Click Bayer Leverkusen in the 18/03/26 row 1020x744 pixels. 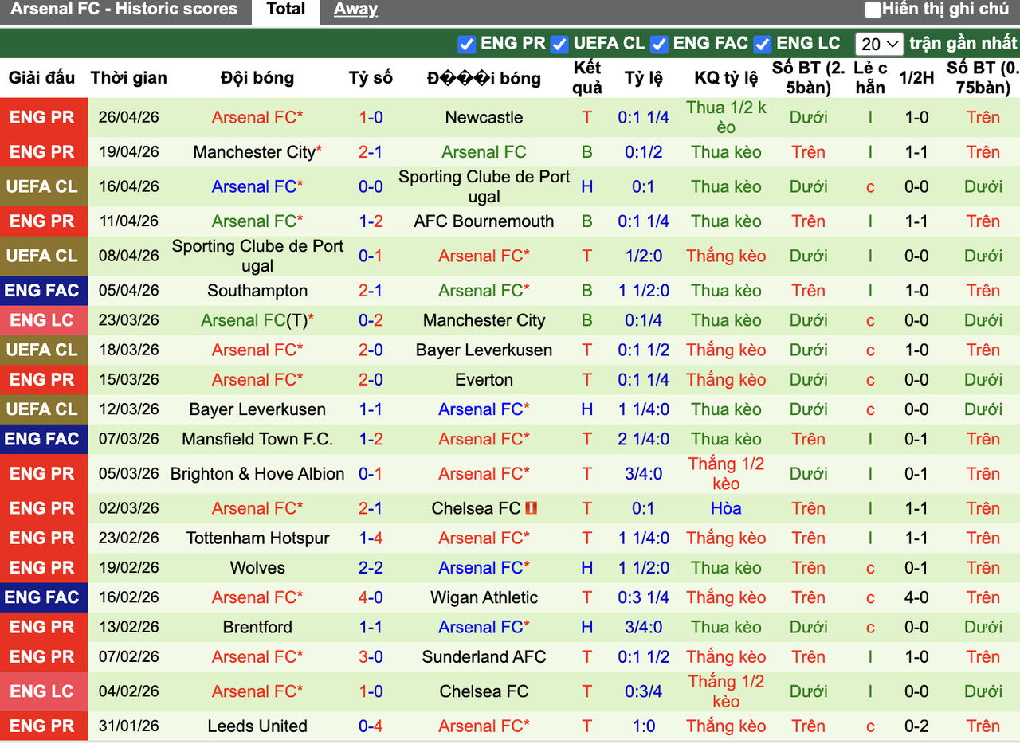(484, 350)
